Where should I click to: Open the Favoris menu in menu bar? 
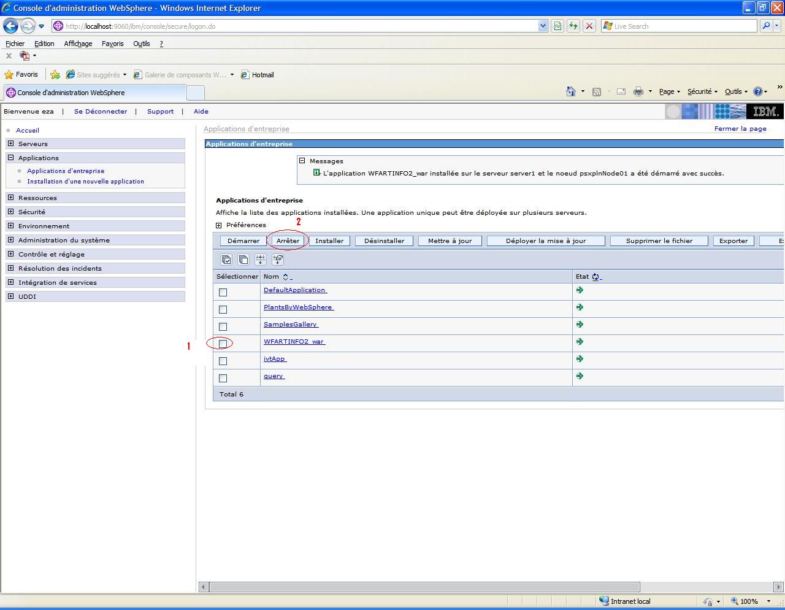click(112, 44)
